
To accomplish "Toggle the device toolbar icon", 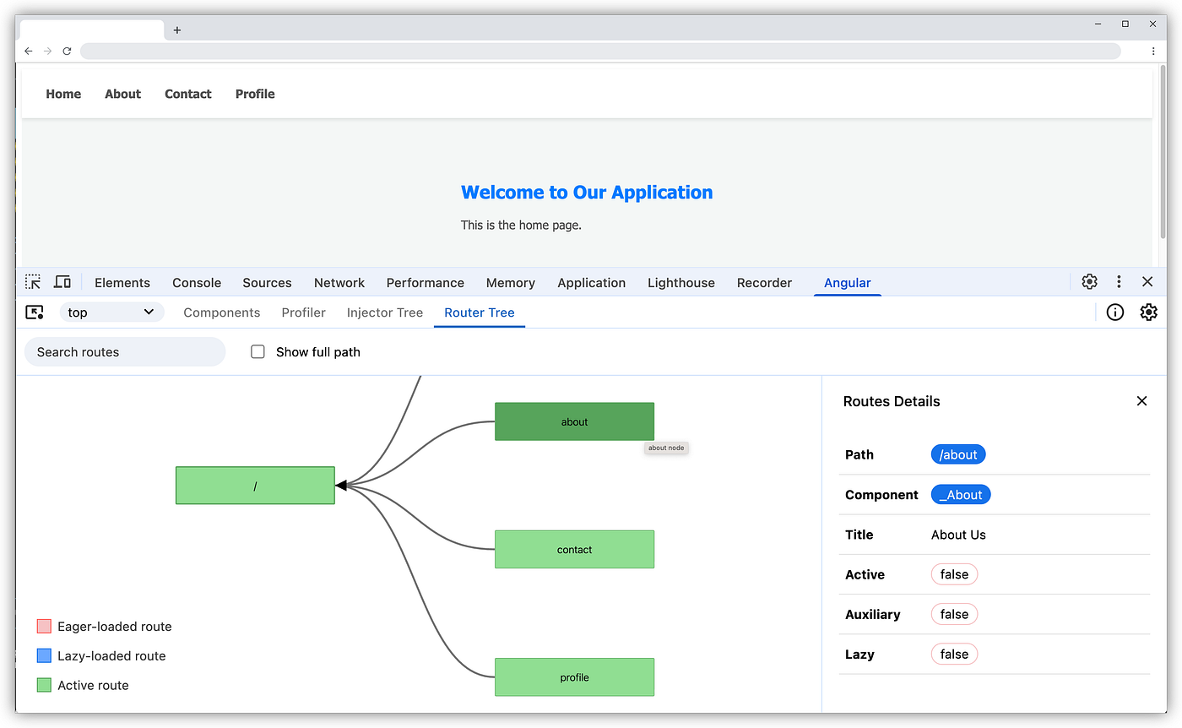I will 62,282.
